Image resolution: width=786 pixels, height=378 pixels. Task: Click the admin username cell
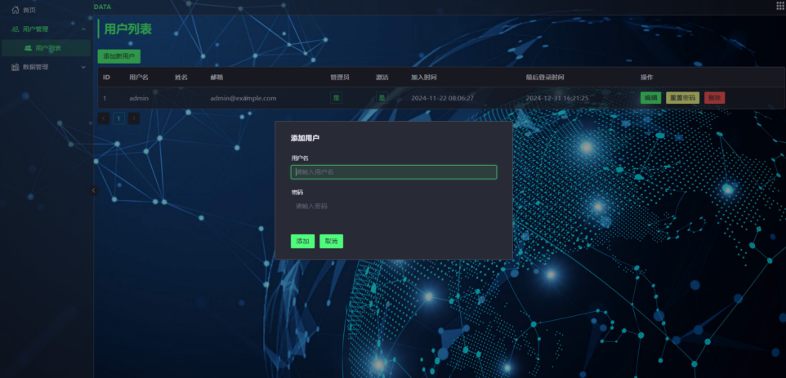[139, 98]
